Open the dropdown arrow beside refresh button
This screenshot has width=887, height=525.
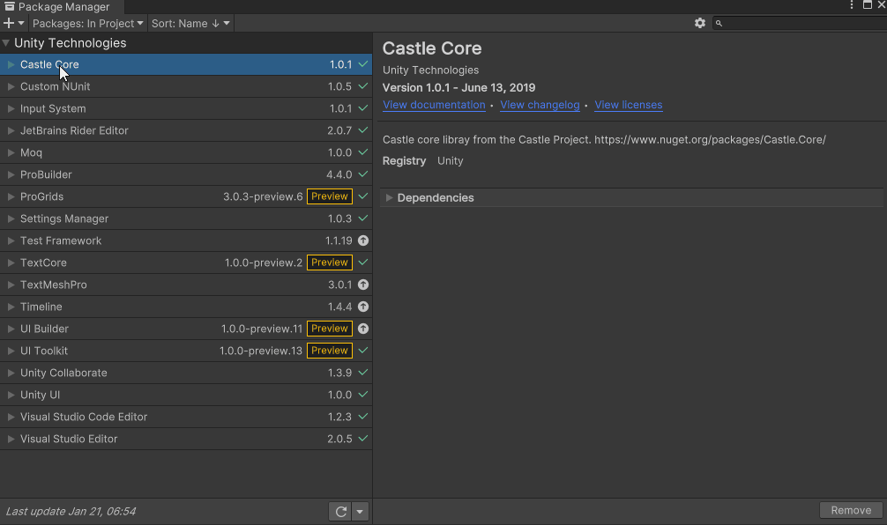tap(360, 511)
